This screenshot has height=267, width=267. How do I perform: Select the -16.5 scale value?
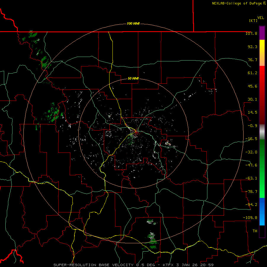[251, 139]
